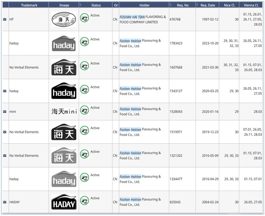Click the Nice Cl. column header

[229, 5]
